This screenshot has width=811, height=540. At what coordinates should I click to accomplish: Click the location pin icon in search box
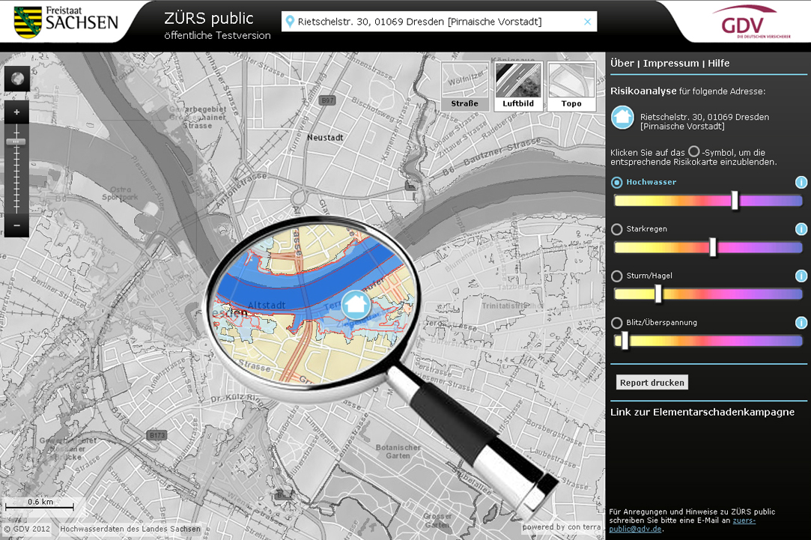290,22
